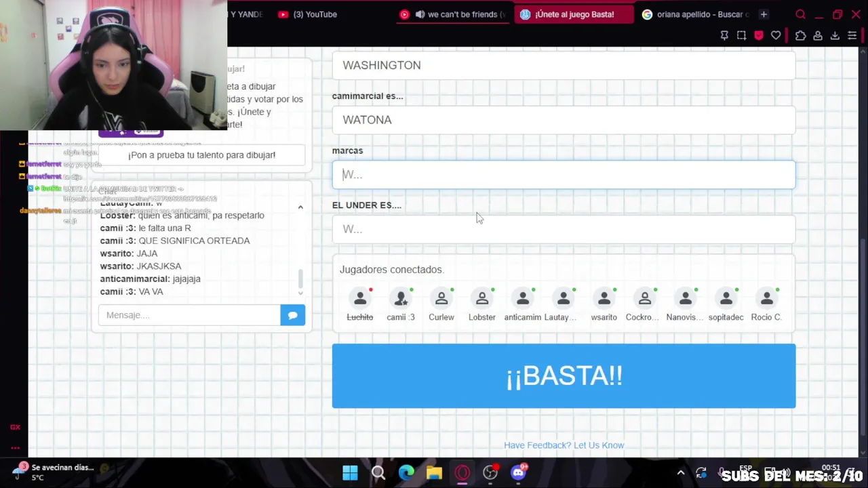868x488 pixels.
Task: Switch to oriana apellido Google search tab
Action: (x=695, y=14)
